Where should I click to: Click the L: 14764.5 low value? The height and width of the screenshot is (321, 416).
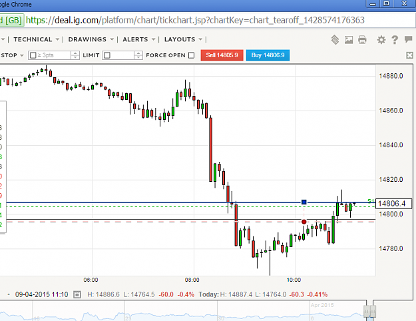coord(139,294)
